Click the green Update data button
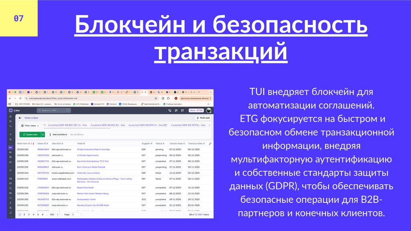This screenshot has height=231, width=411. point(30,134)
